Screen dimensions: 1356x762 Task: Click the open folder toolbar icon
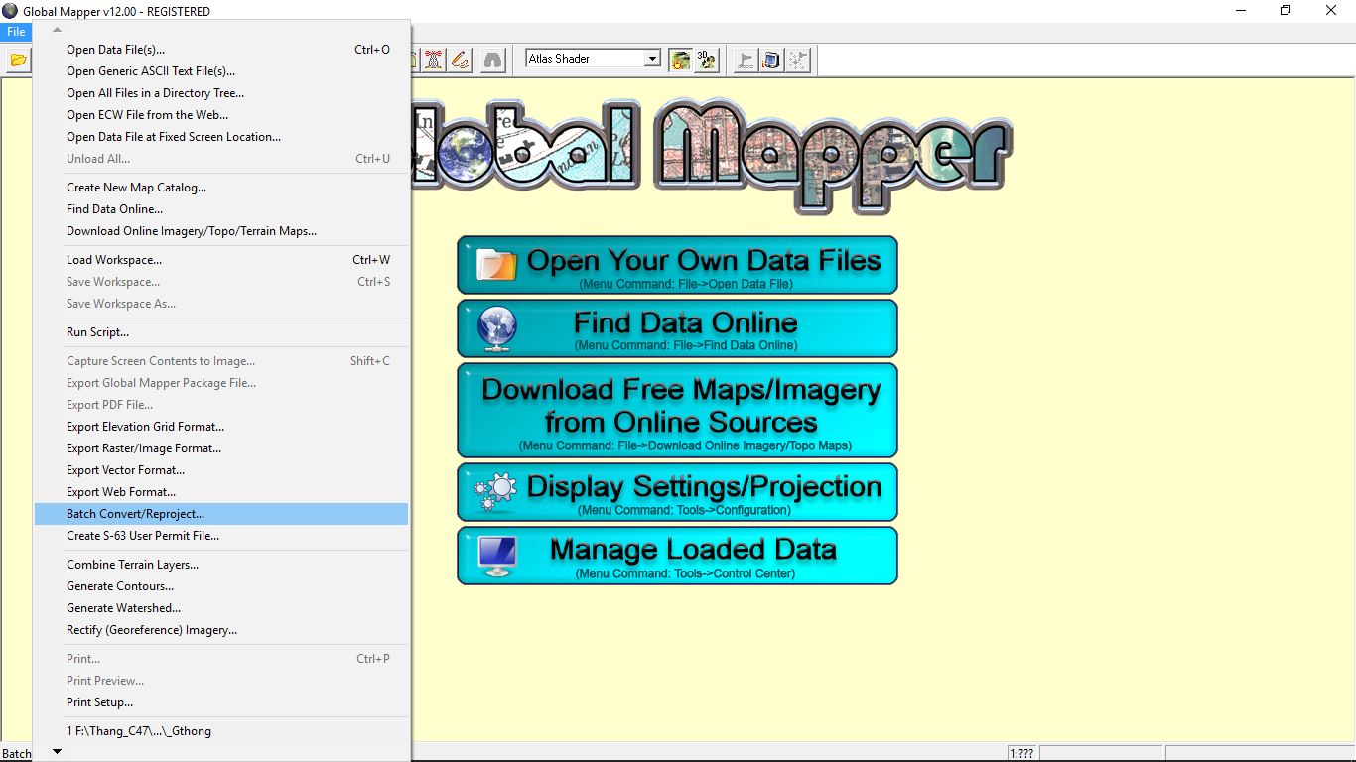[18, 60]
